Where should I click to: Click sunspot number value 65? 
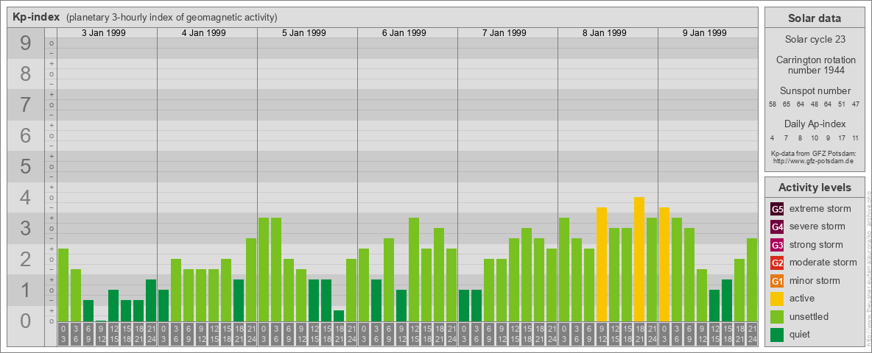pyautogui.click(x=787, y=104)
